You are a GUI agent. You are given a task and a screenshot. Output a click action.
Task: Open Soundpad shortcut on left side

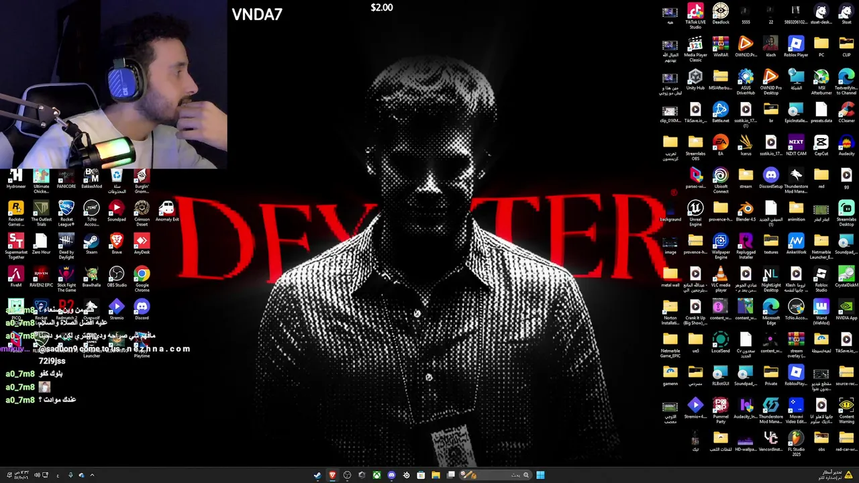[x=117, y=211]
